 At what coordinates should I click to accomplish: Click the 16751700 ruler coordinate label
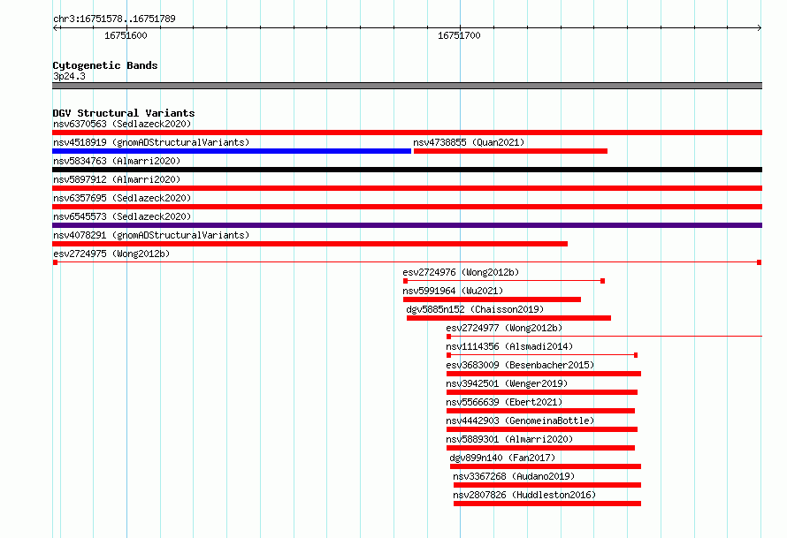coord(459,35)
